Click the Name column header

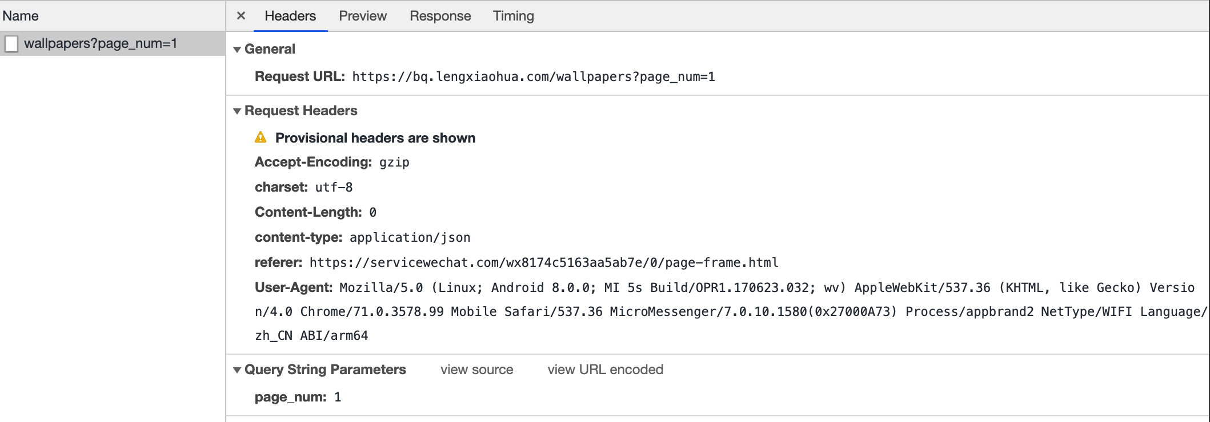(21, 16)
